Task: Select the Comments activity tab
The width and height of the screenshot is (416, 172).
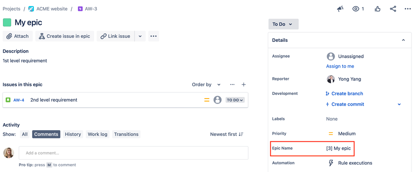Action: click(46, 134)
